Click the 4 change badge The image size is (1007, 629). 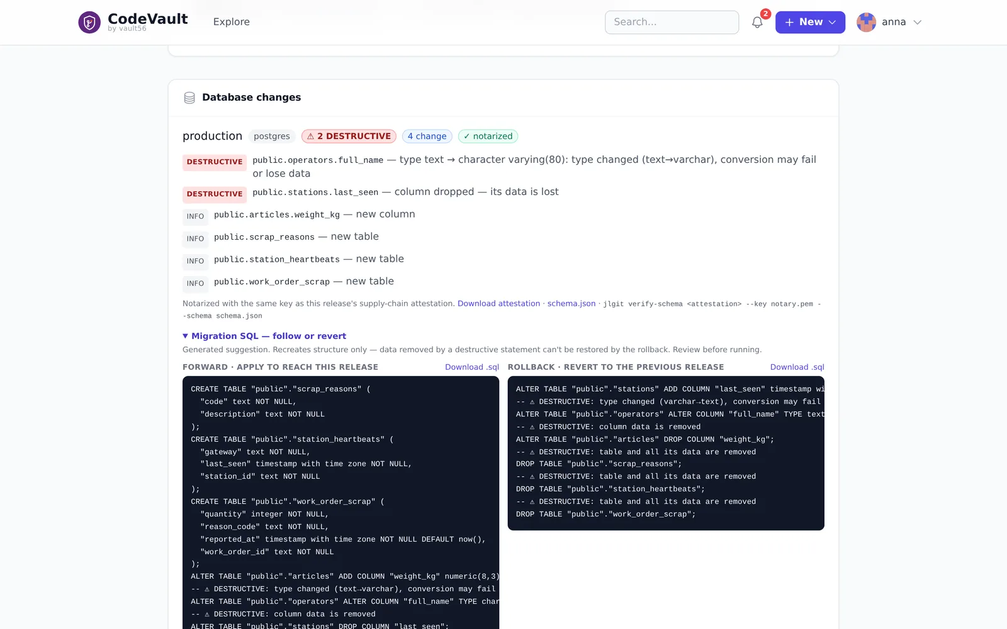point(427,136)
